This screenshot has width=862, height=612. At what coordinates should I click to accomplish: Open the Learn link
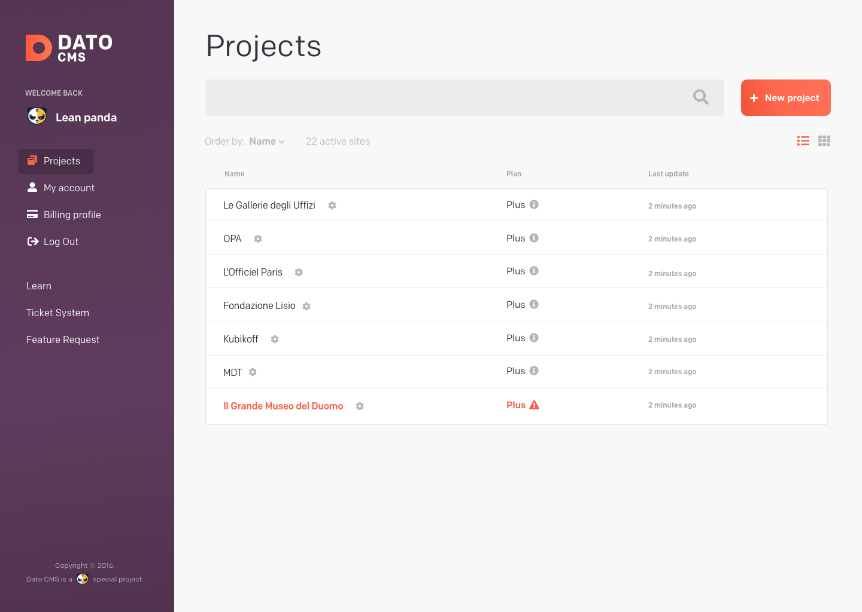[39, 286]
